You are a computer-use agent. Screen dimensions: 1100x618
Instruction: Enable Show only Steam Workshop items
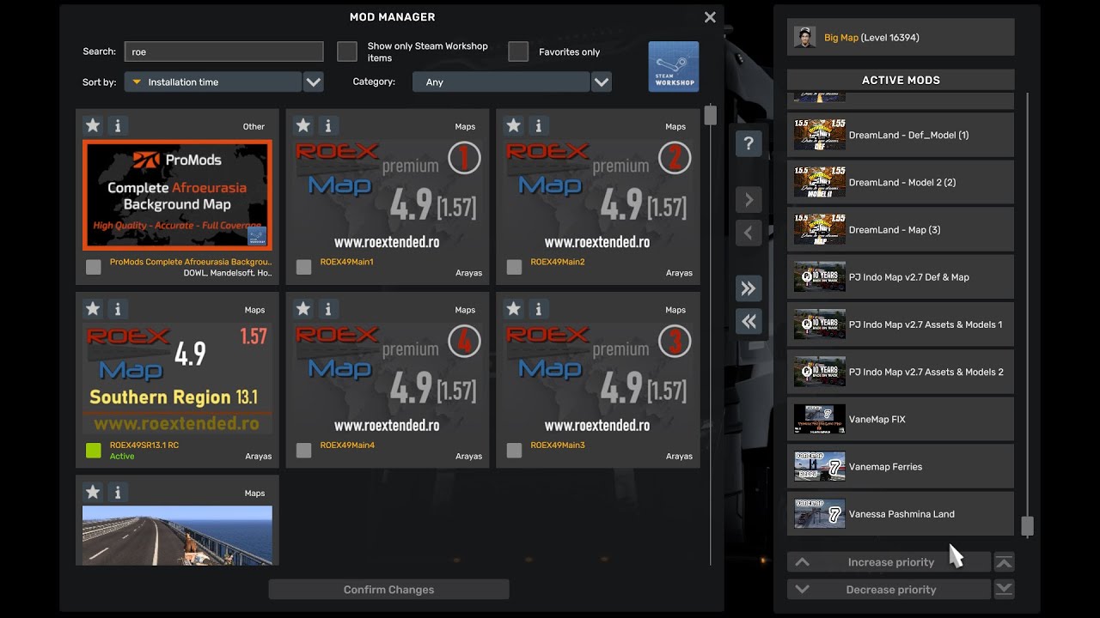347,51
